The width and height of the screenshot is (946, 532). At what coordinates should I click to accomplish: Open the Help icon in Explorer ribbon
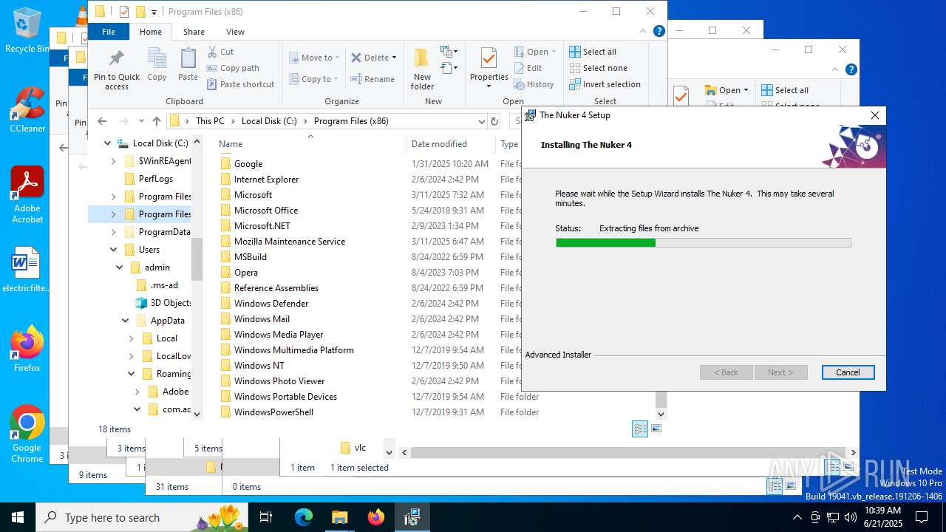[659, 31]
